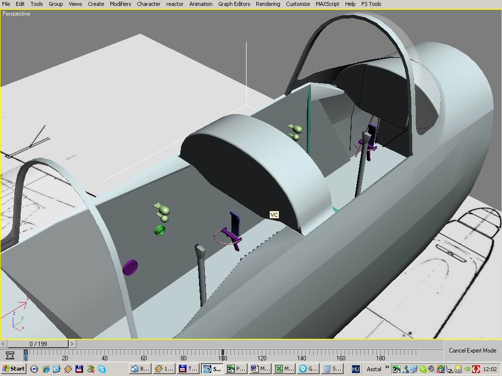Step forward with time slider right arrow
The height and width of the screenshot is (376, 502).
(72, 344)
